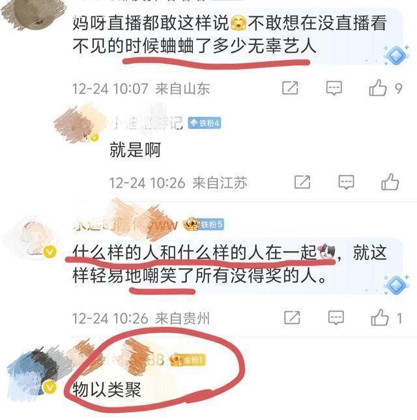Forward the Guizhou comment
Screen dimensions: 417x420
pos(292,318)
